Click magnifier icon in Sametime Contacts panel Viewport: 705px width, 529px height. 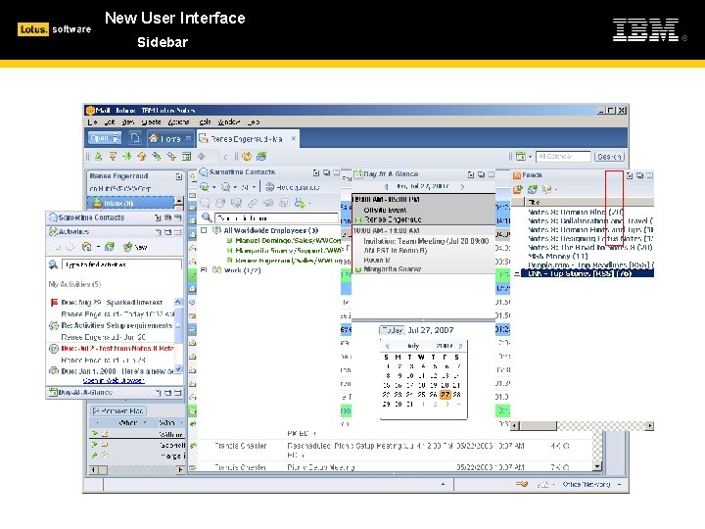(x=207, y=217)
